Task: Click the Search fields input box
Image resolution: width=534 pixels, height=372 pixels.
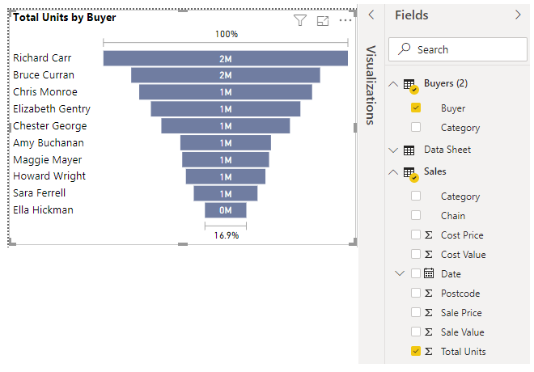Action: [459, 50]
